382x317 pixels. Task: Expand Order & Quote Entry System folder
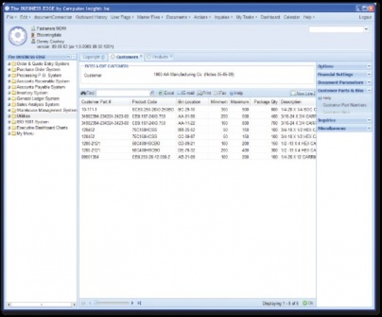pyautogui.click(x=9, y=64)
